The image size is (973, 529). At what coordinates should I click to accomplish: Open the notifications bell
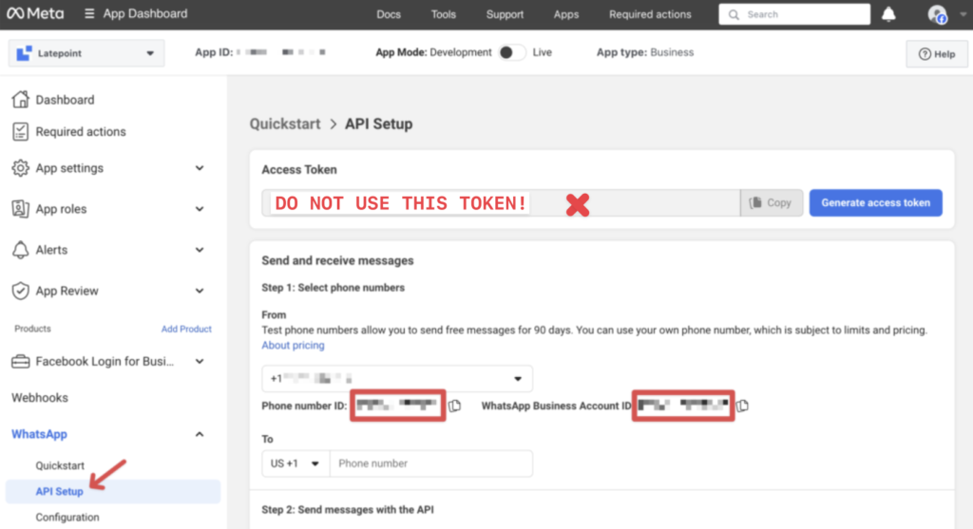click(888, 13)
